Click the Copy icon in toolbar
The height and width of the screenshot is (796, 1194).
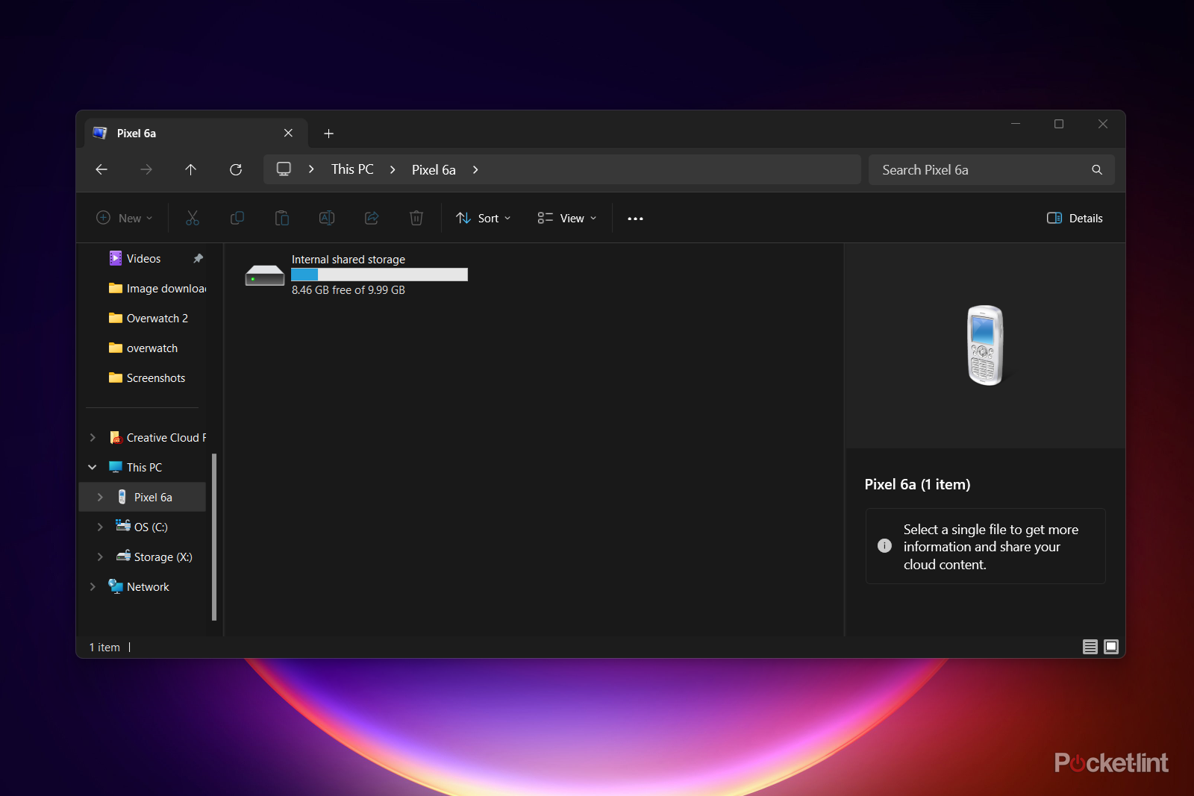pos(237,218)
